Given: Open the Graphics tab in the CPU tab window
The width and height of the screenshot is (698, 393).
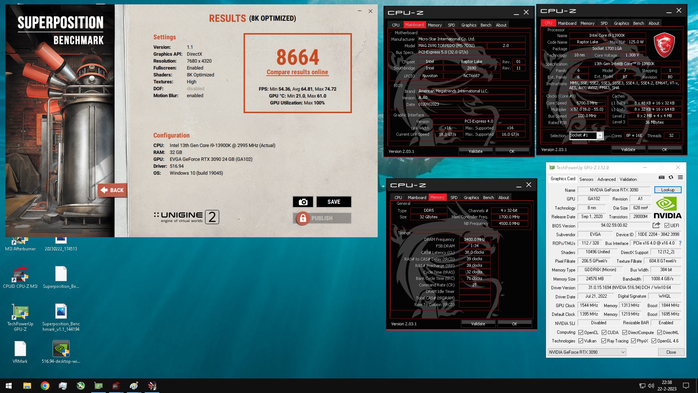Looking at the screenshot, I should (621, 23).
